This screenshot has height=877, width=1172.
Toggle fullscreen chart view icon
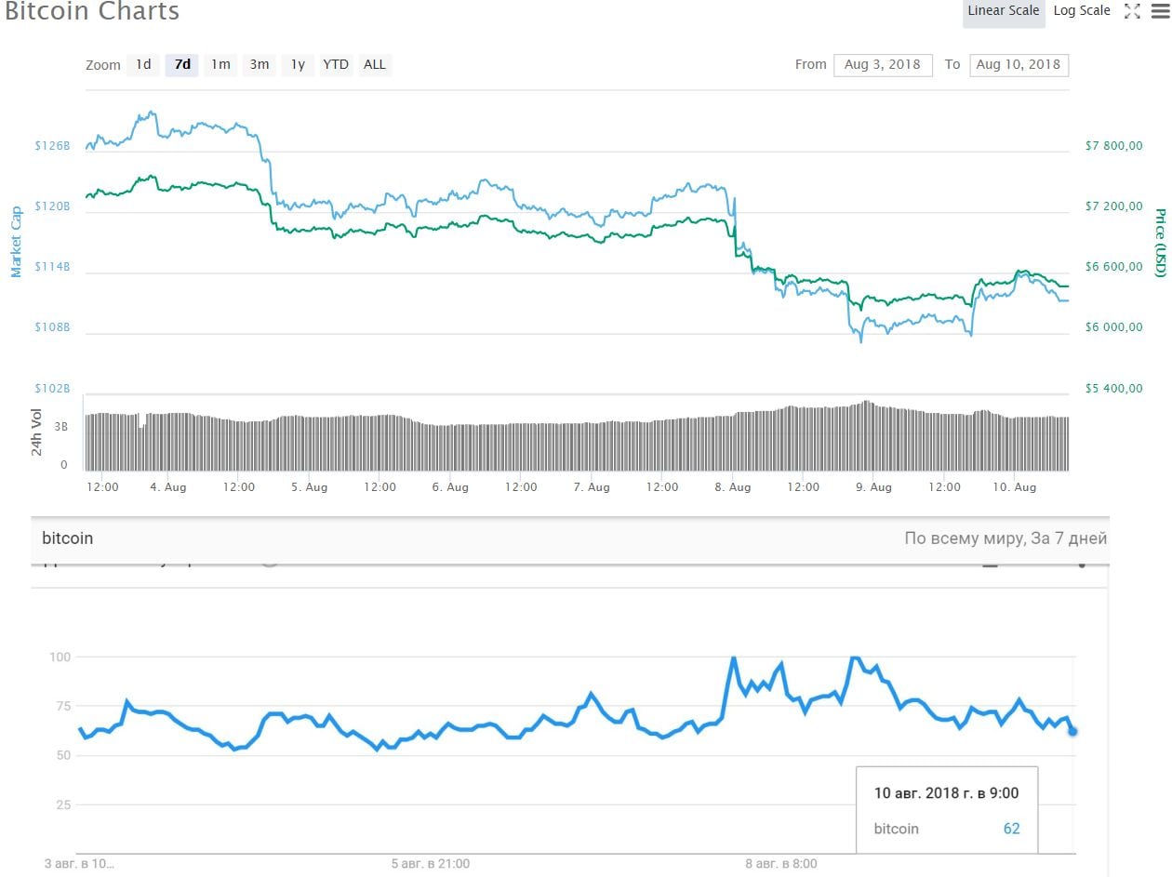(x=1132, y=11)
